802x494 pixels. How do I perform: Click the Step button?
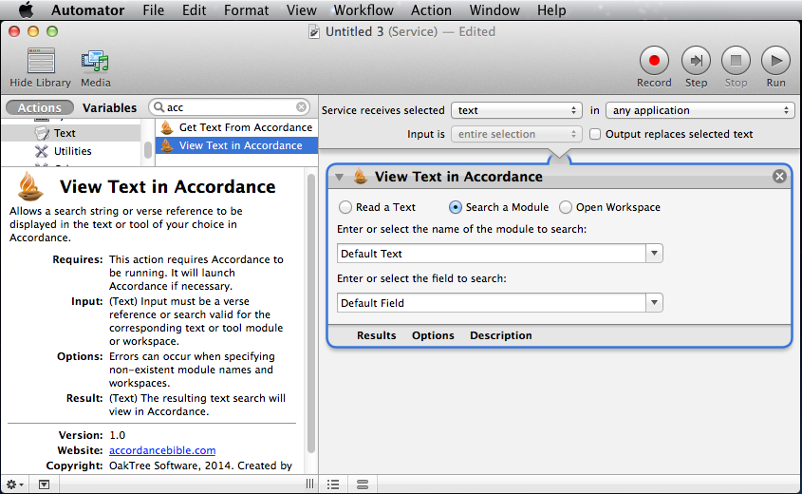tap(696, 61)
